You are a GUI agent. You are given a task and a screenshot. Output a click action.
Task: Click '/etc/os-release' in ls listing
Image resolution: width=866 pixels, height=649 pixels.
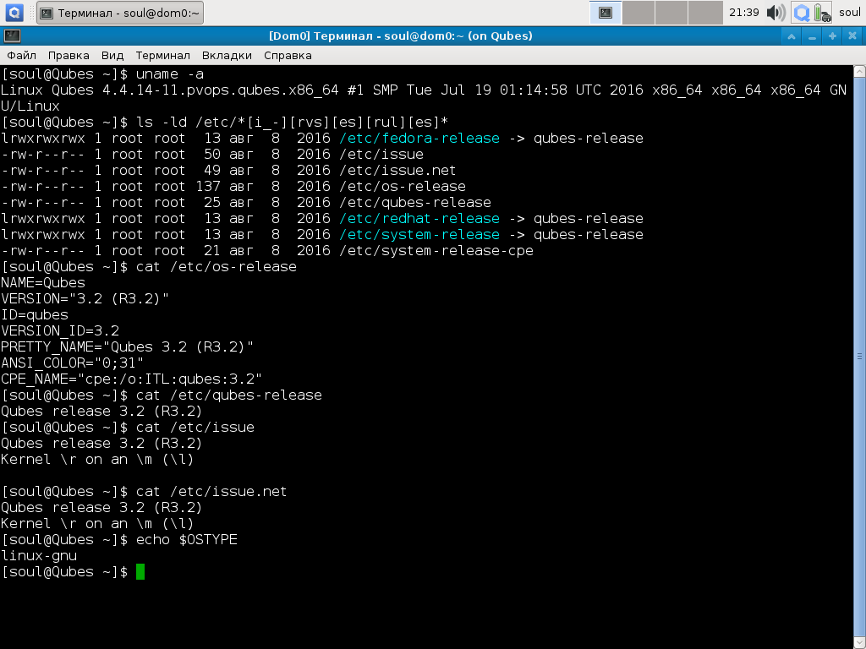pos(403,186)
